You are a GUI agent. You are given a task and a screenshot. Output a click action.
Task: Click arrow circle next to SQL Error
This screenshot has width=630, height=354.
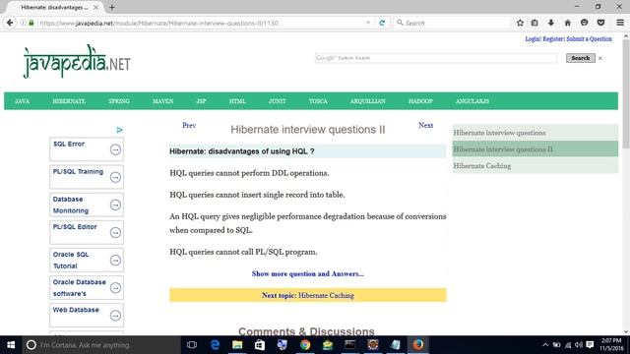tap(115, 149)
